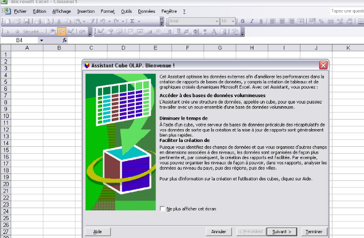Insert a label A control

[214, 31]
